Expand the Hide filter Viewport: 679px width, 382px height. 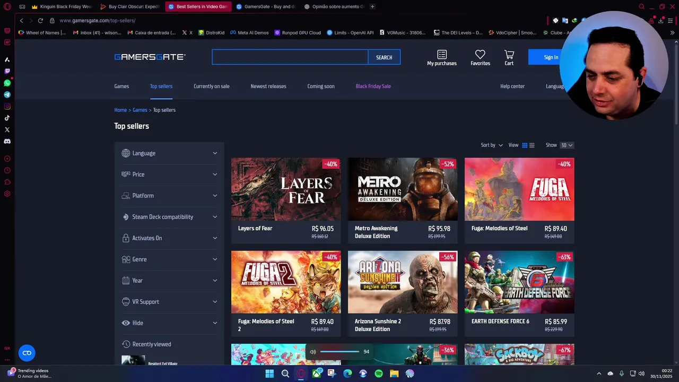pos(169,323)
